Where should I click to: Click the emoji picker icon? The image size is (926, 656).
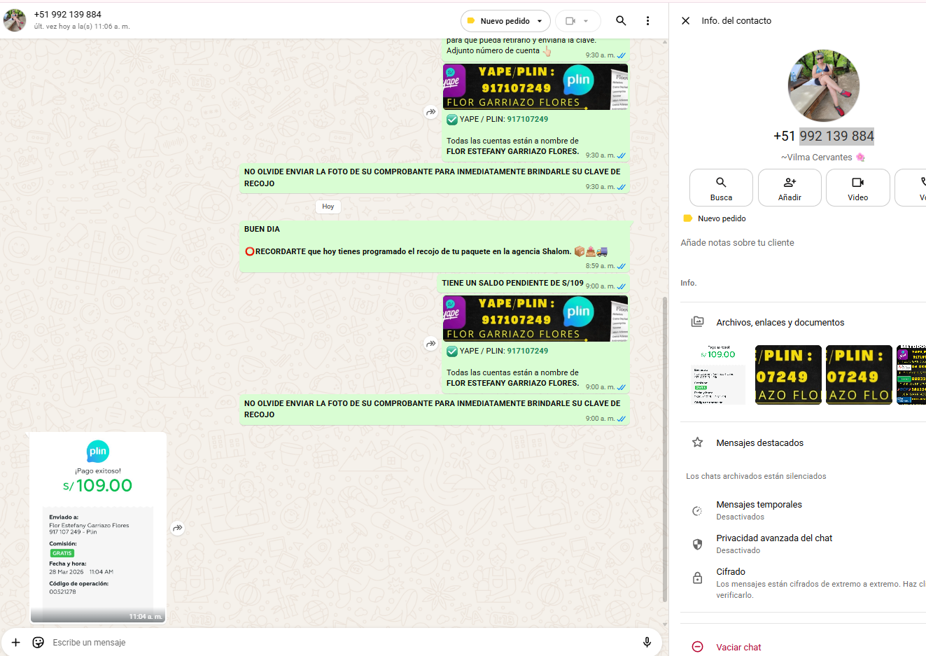[x=38, y=642]
